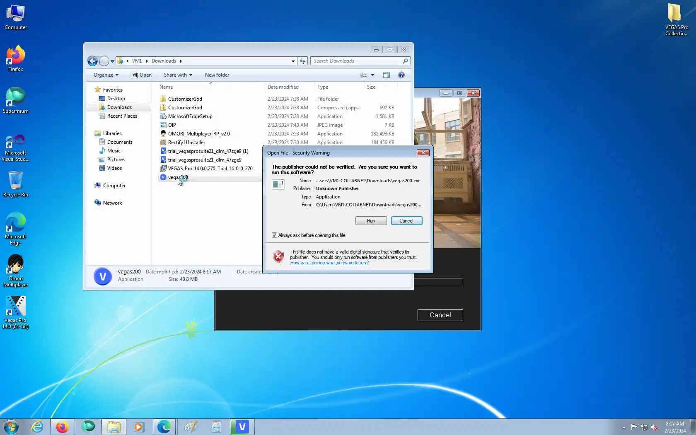Show hidden system tray icons
The width and height of the screenshot is (696, 435).
pos(624,427)
